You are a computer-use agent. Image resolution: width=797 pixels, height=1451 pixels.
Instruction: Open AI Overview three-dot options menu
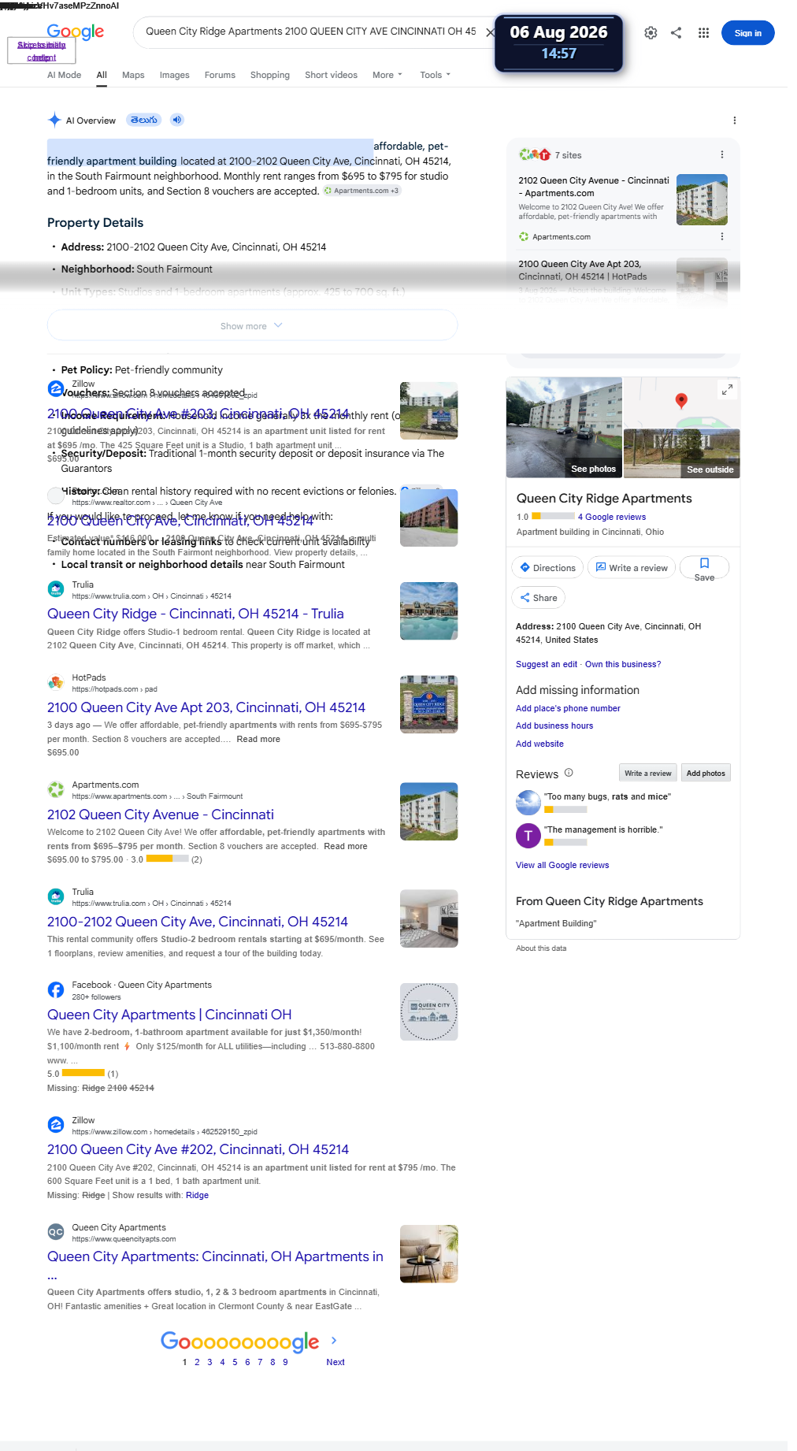(x=735, y=121)
